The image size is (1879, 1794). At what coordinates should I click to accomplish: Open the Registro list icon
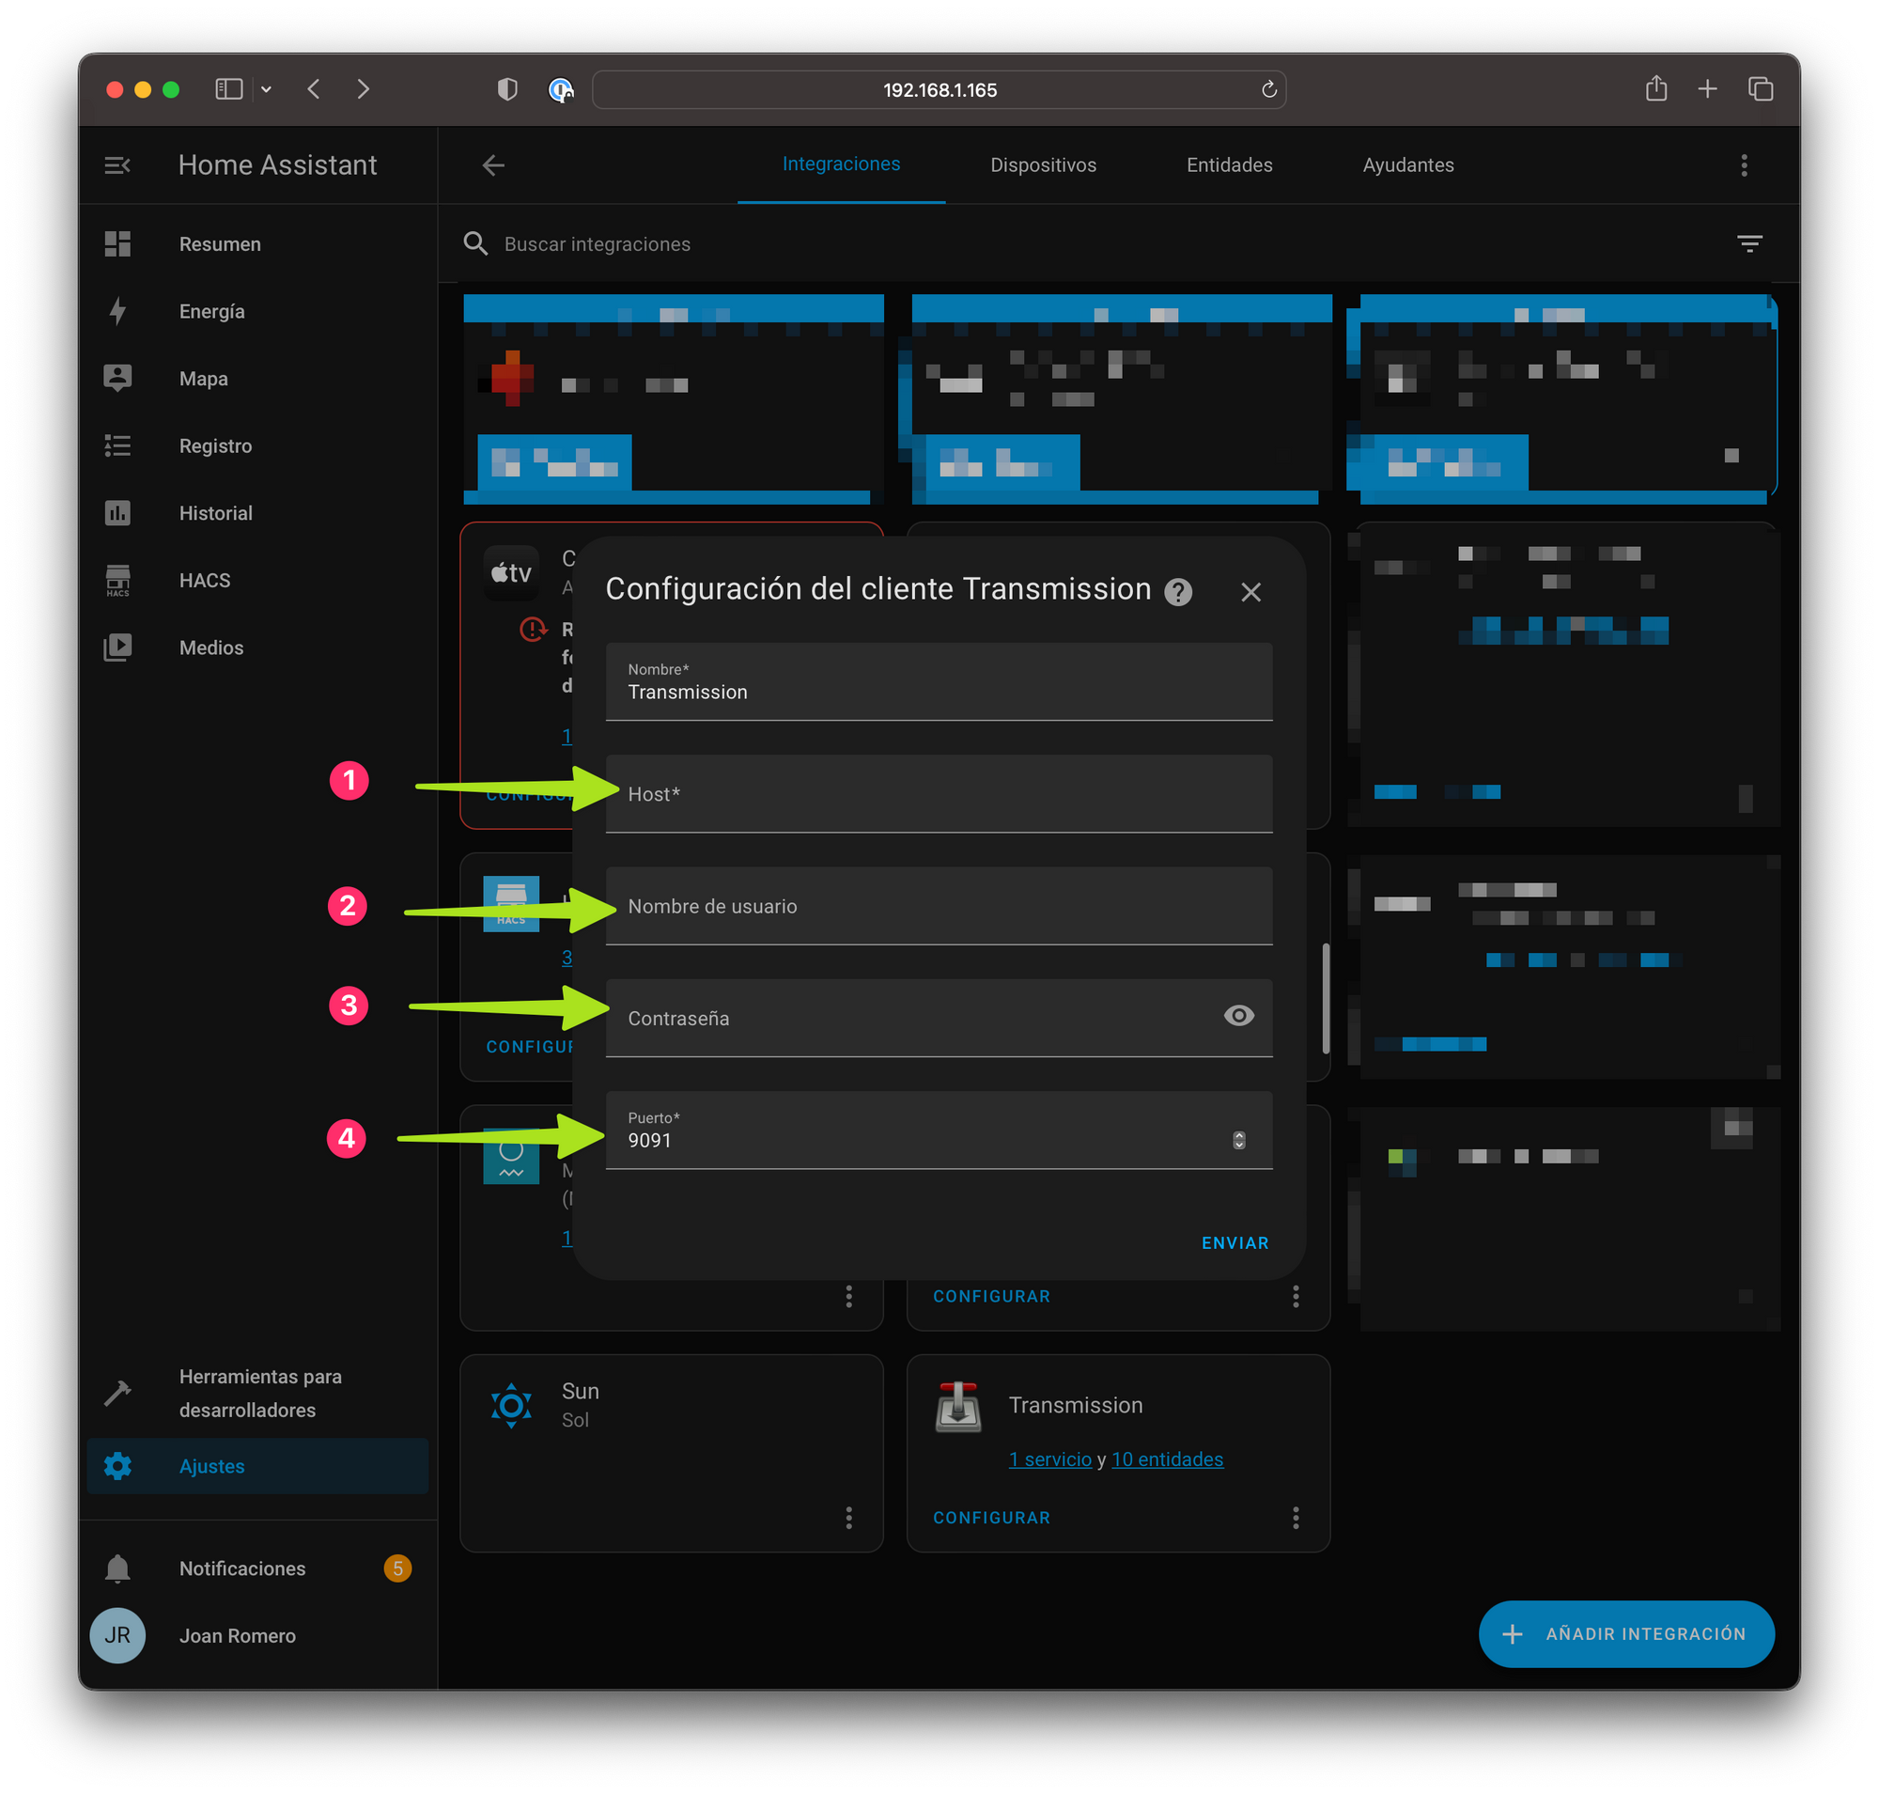pyautogui.click(x=116, y=445)
